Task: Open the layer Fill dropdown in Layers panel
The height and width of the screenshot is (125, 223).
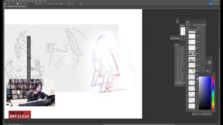Action: [x=203, y=30]
